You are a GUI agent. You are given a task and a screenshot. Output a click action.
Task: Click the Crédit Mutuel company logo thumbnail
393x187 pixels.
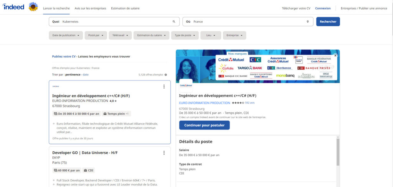[x=186, y=85]
